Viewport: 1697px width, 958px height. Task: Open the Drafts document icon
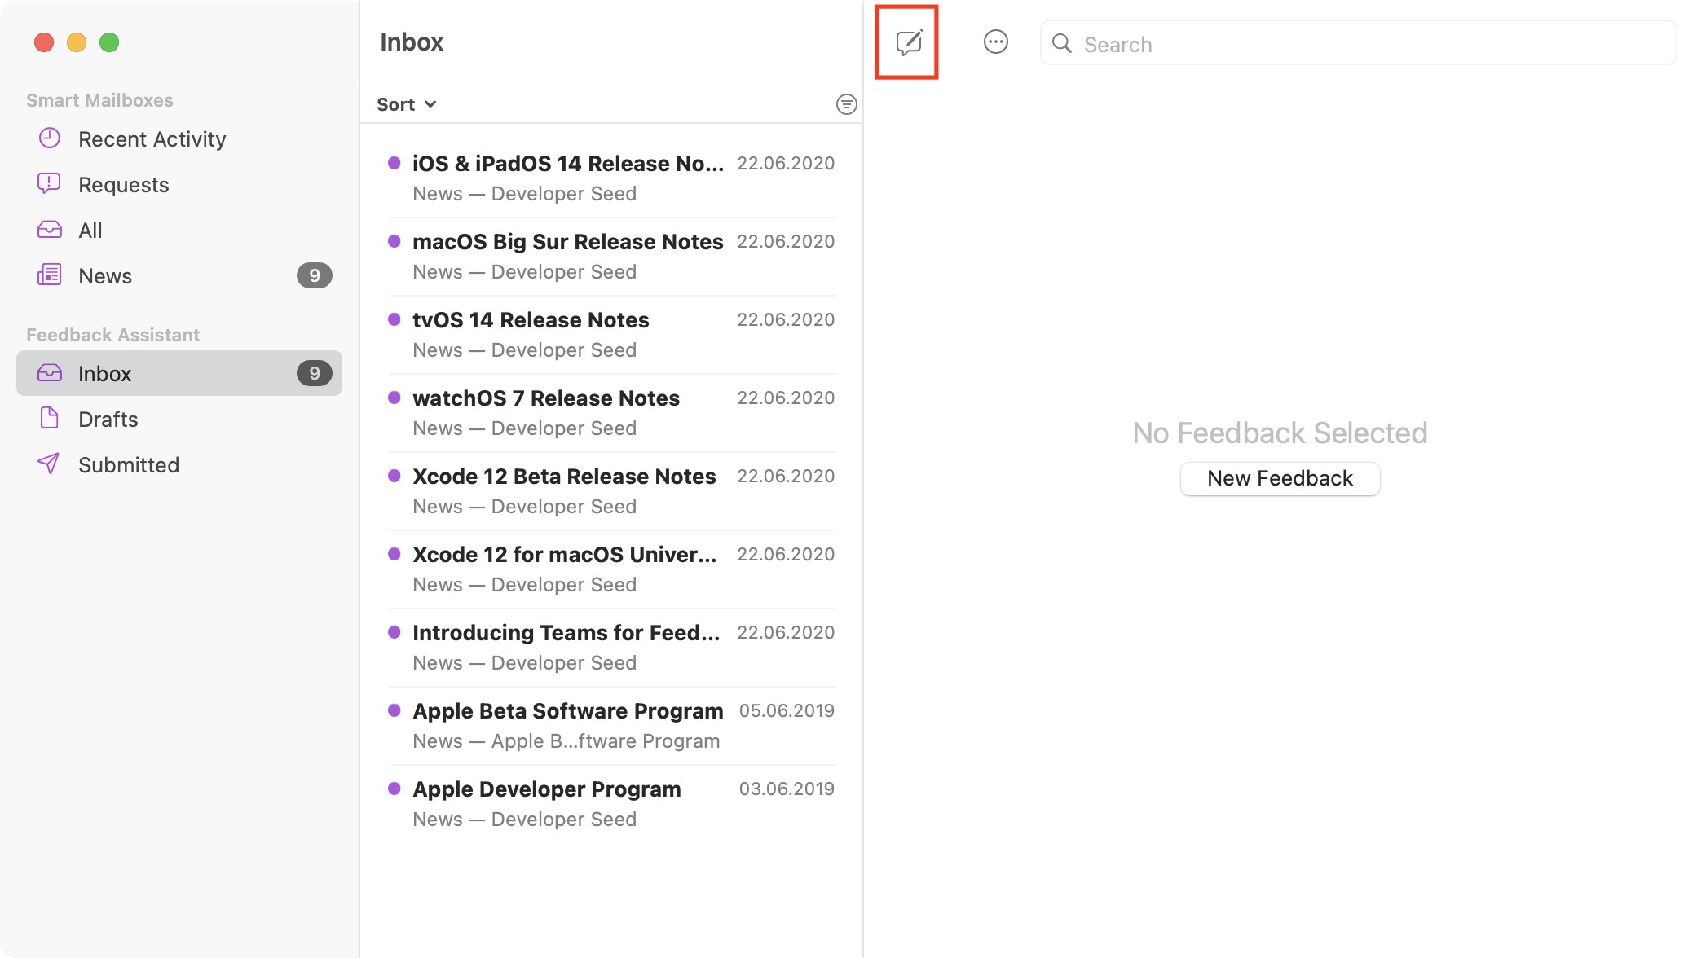tap(49, 419)
